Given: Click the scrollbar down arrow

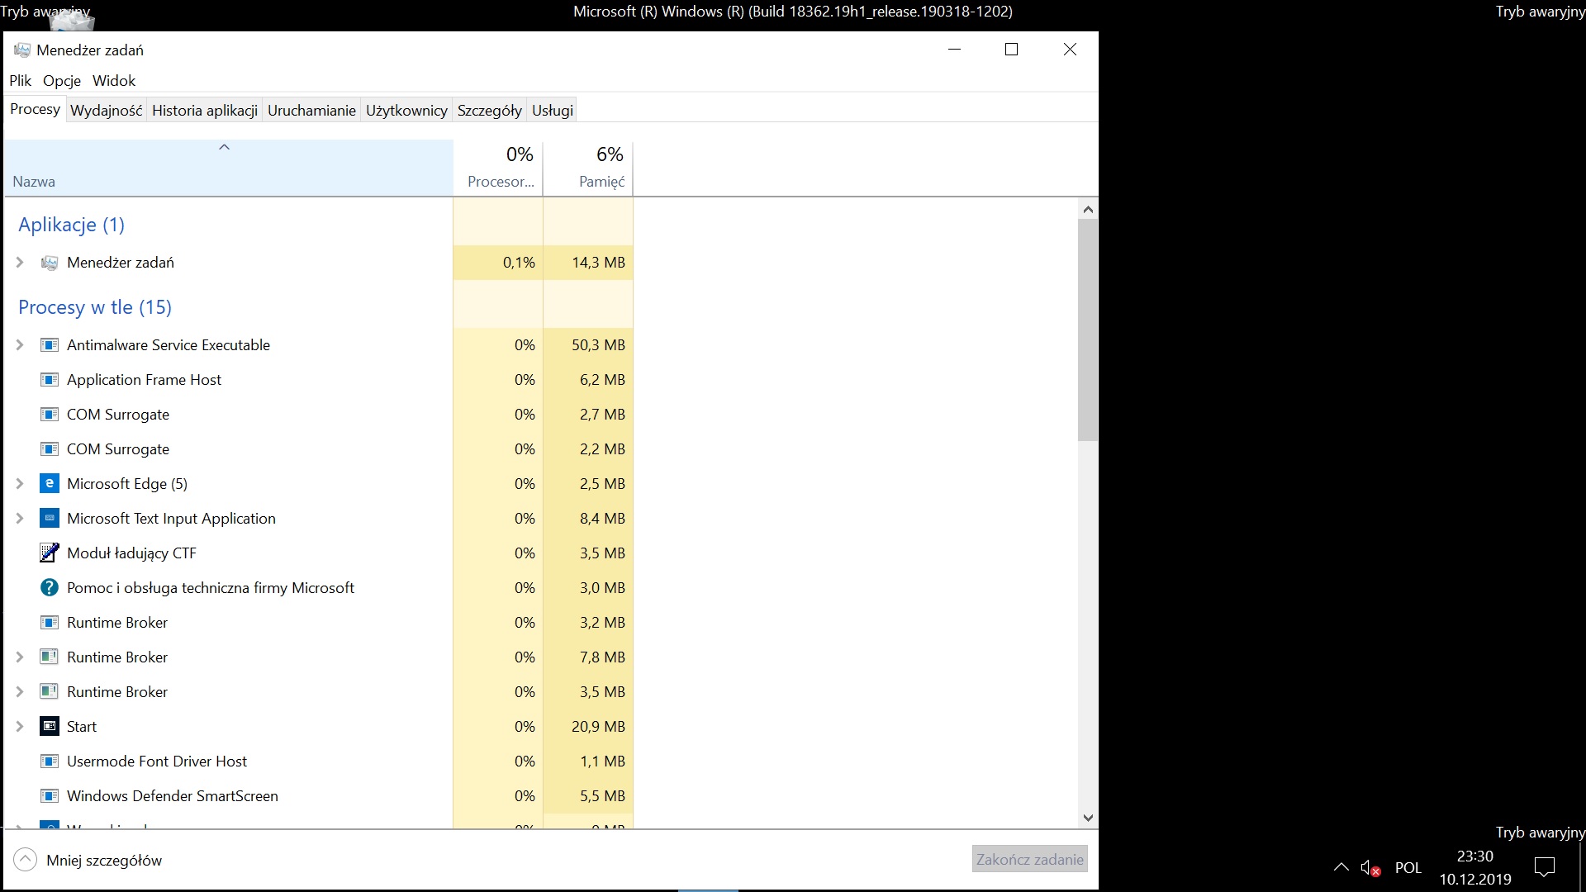Looking at the screenshot, I should pos(1088,818).
